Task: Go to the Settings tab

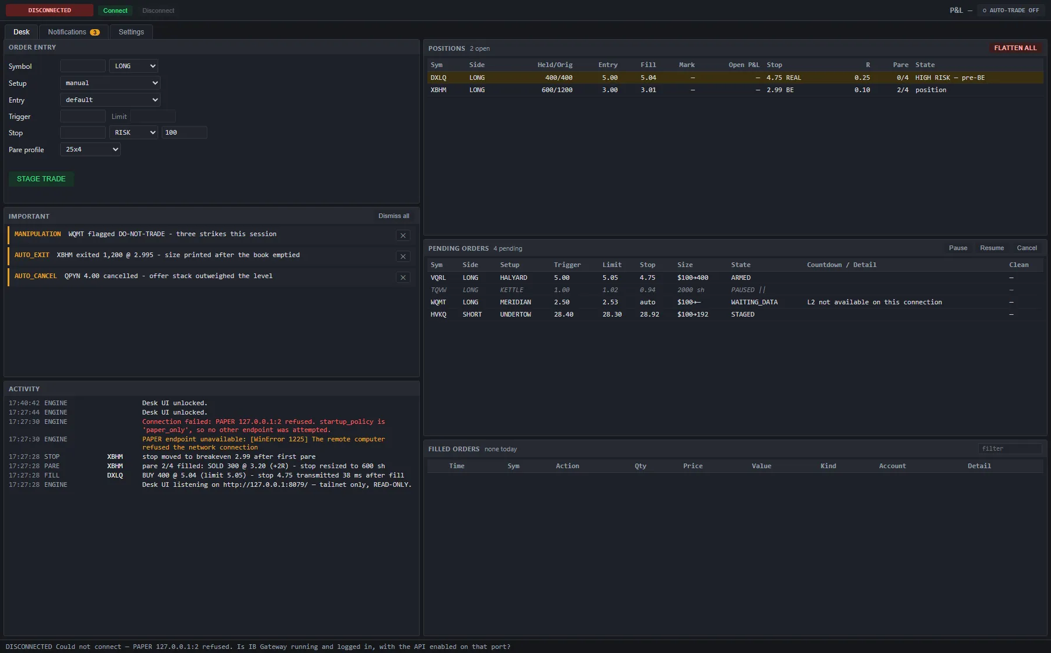Action: coord(131,32)
